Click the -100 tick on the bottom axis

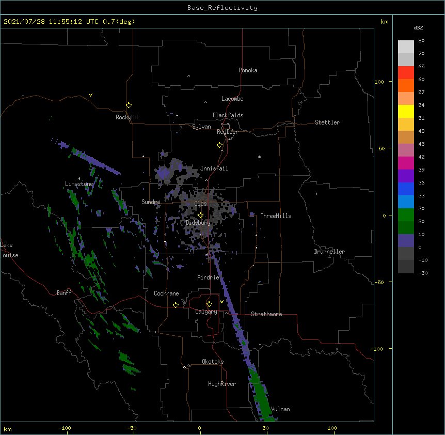click(65, 428)
